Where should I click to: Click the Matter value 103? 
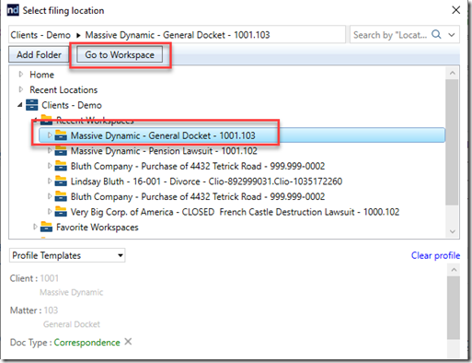[51, 310]
